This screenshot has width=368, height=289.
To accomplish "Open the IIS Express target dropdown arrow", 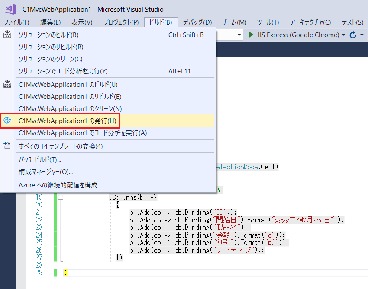I will tap(344, 35).
